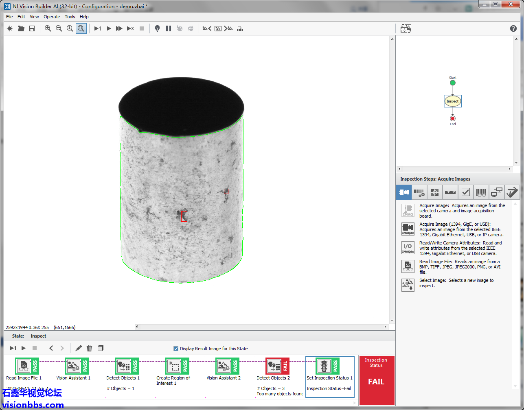Copy selected step icon in state toolbar
This screenshot has width=524, height=410.
point(101,348)
